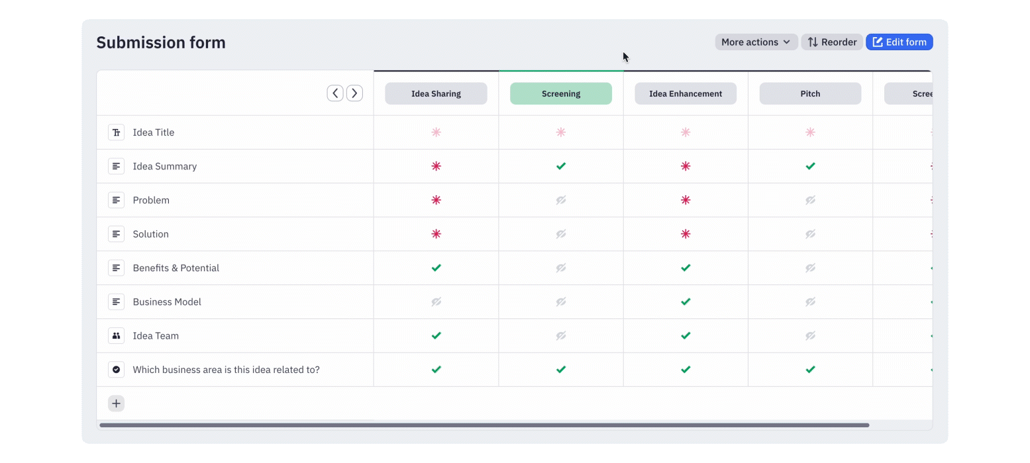
Task: Click the check-circle icon beside business area question
Action: click(x=117, y=370)
